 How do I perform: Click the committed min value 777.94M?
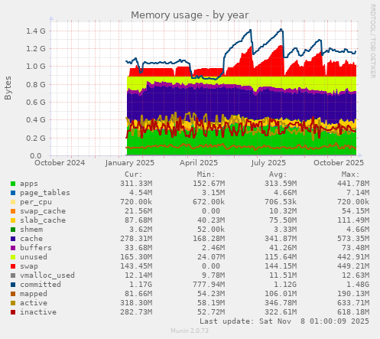[x=209, y=285]
